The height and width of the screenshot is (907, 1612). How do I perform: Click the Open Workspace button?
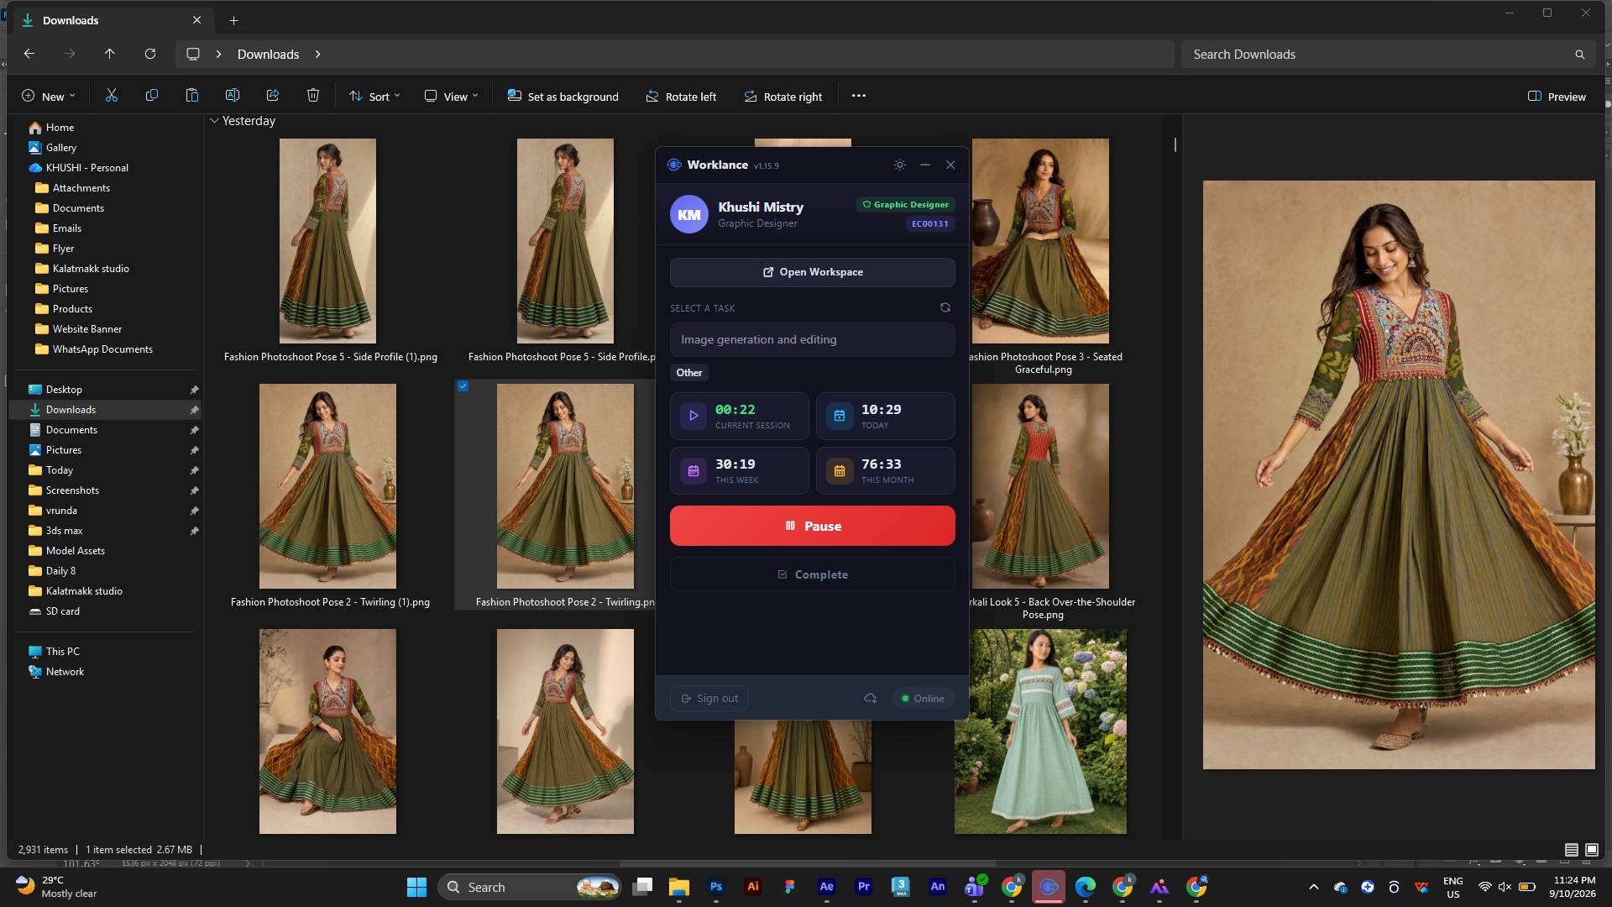coord(812,272)
